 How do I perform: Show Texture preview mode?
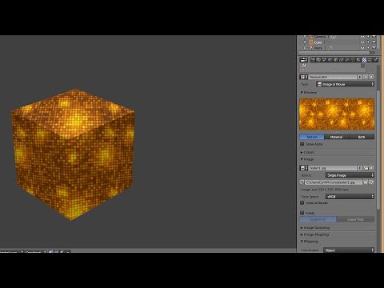pyautogui.click(x=312, y=137)
